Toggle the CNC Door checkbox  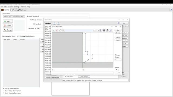[66, 77]
